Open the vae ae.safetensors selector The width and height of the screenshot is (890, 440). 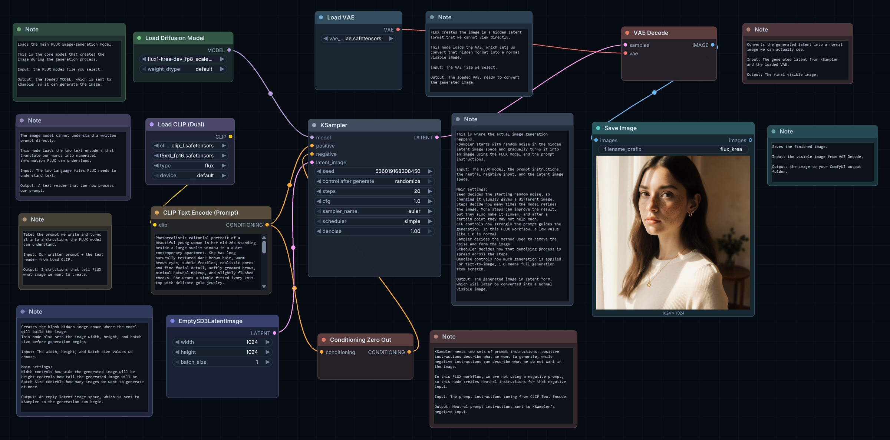pyautogui.click(x=358, y=39)
